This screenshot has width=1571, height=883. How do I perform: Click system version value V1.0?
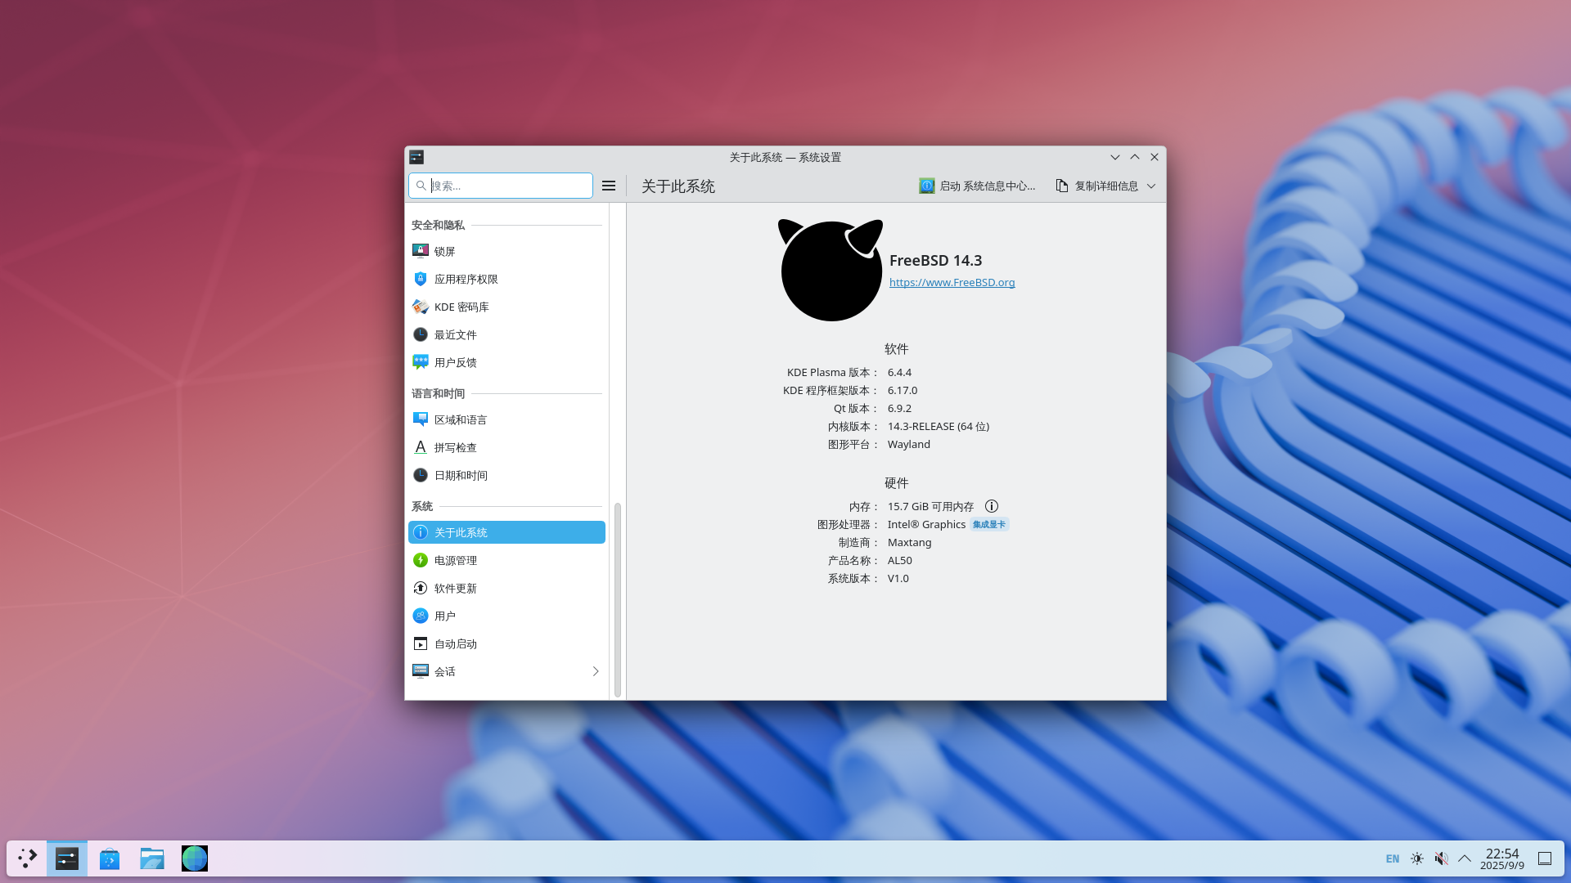898,578
